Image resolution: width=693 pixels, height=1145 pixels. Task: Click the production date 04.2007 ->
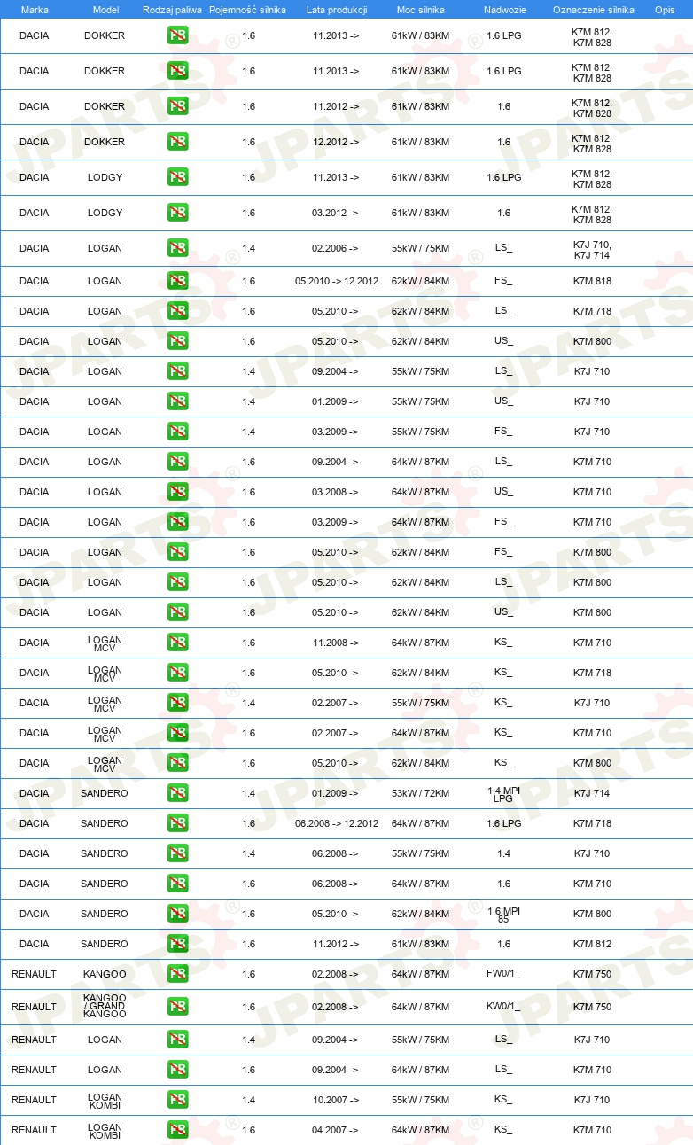tap(336, 1130)
